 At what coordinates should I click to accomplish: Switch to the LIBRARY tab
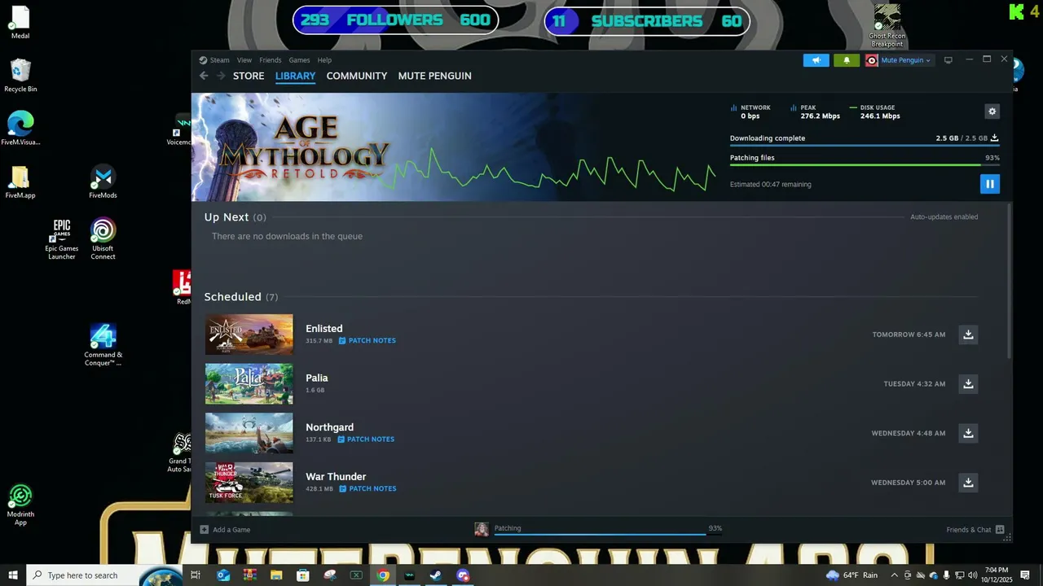point(295,76)
